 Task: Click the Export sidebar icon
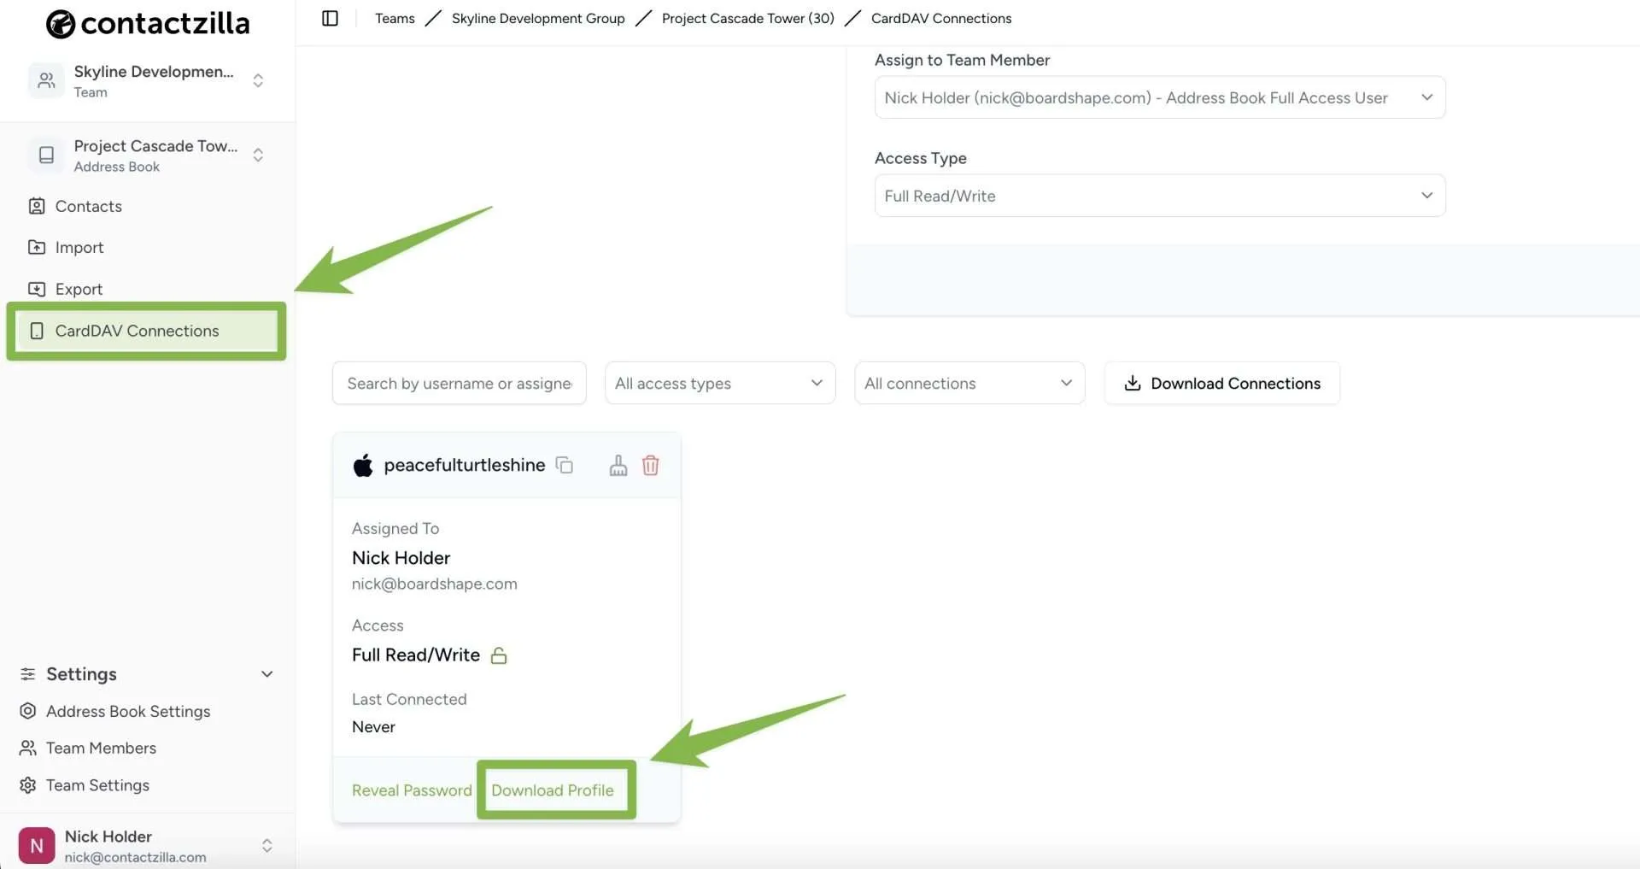[37, 289]
